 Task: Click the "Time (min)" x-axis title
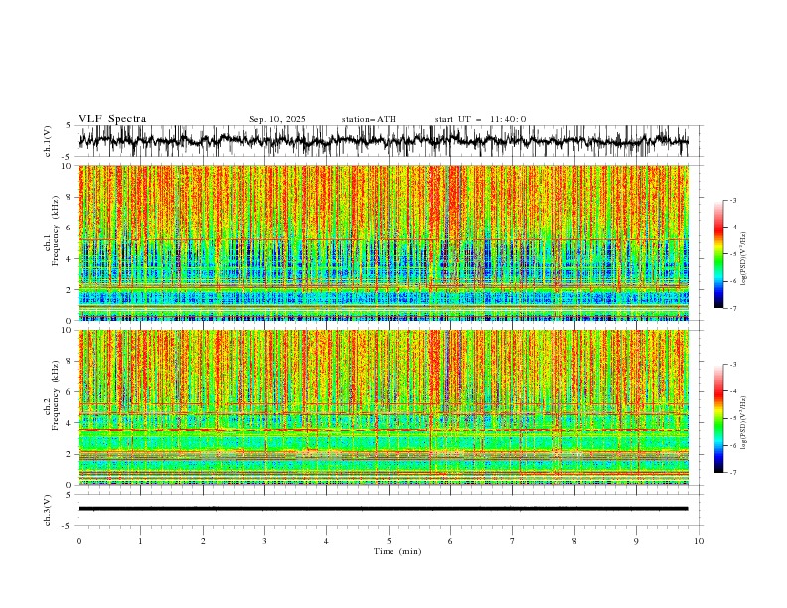coord(397,551)
